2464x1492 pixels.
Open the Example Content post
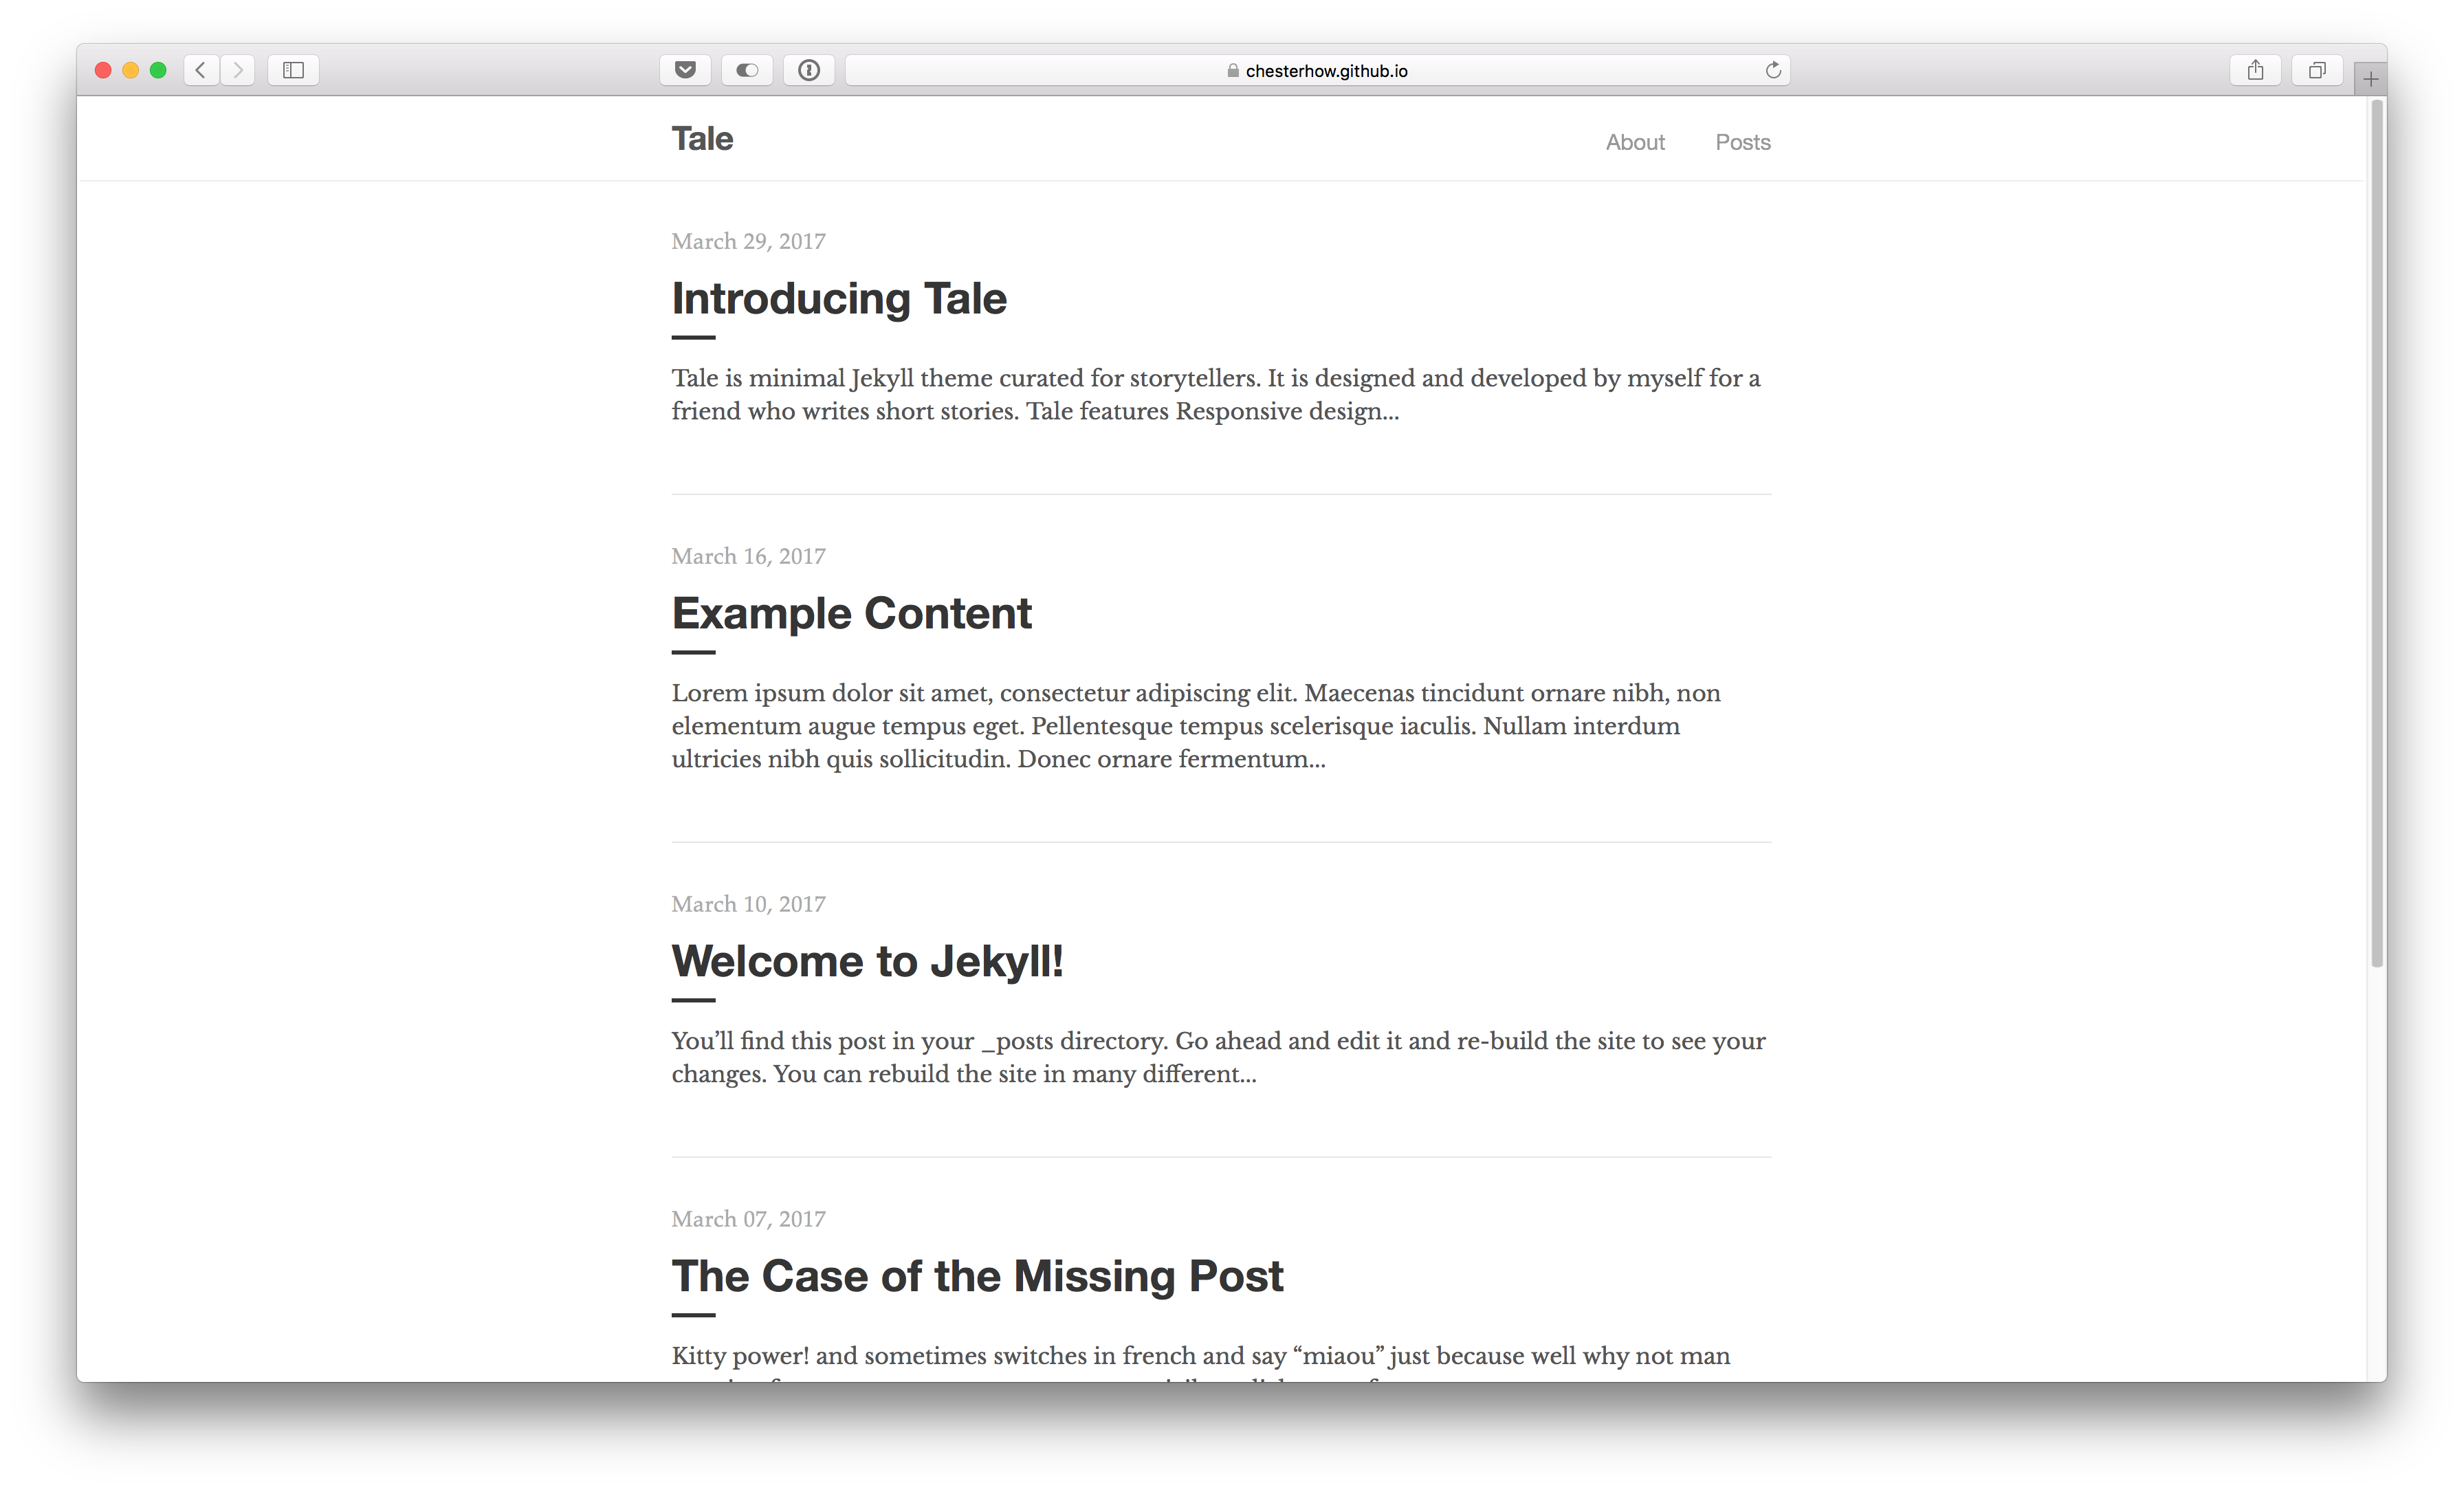(x=851, y=613)
